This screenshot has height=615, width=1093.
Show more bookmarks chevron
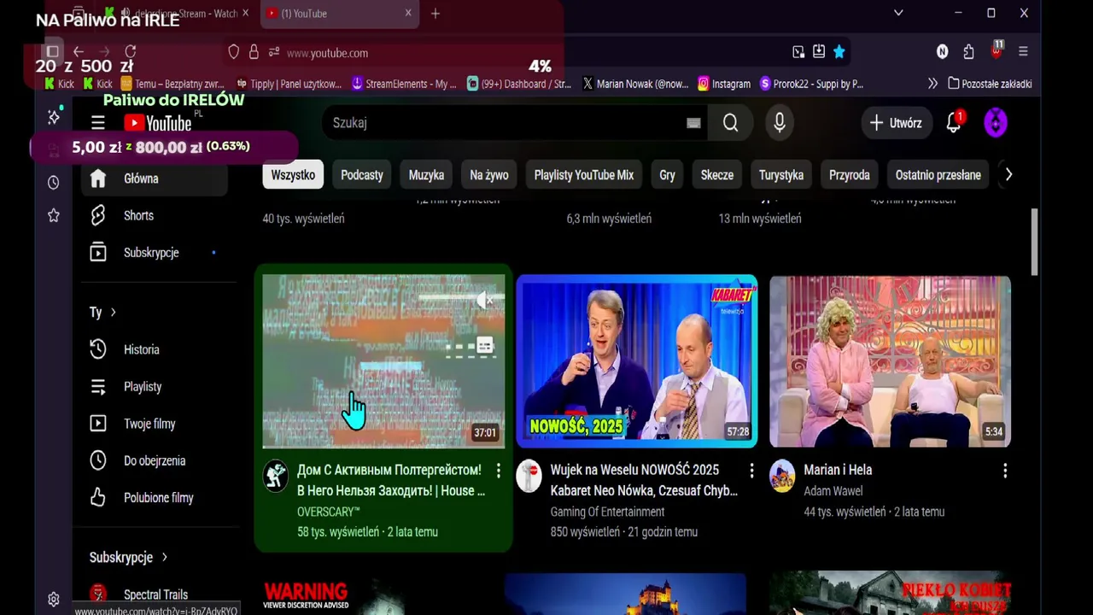932,84
